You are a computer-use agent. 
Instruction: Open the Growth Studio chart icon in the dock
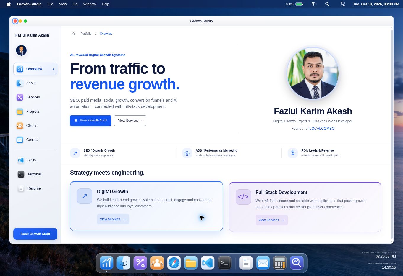106,262
